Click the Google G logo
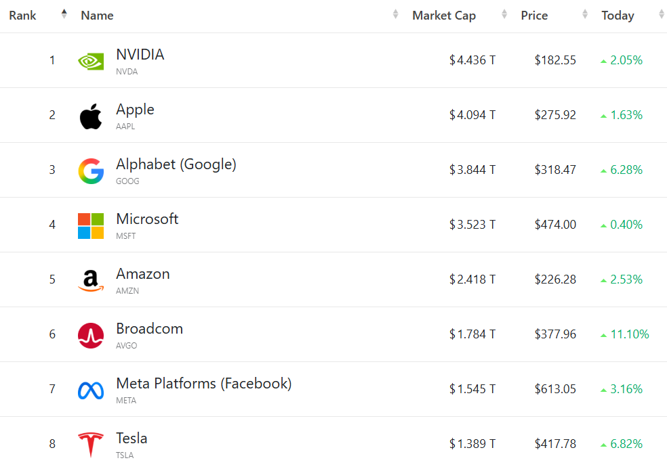The image size is (667, 471). 91,171
